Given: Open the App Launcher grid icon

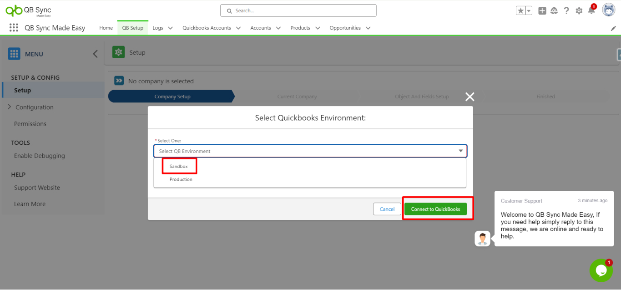Looking at the screenshot, I should coord(14,28).
